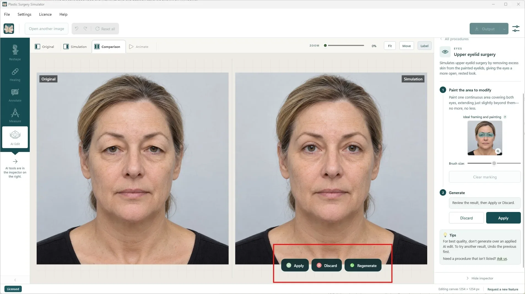Click the green Apply pill under the simulation
The width and height of the screenshot is (525, 294).
click(295, 265)
